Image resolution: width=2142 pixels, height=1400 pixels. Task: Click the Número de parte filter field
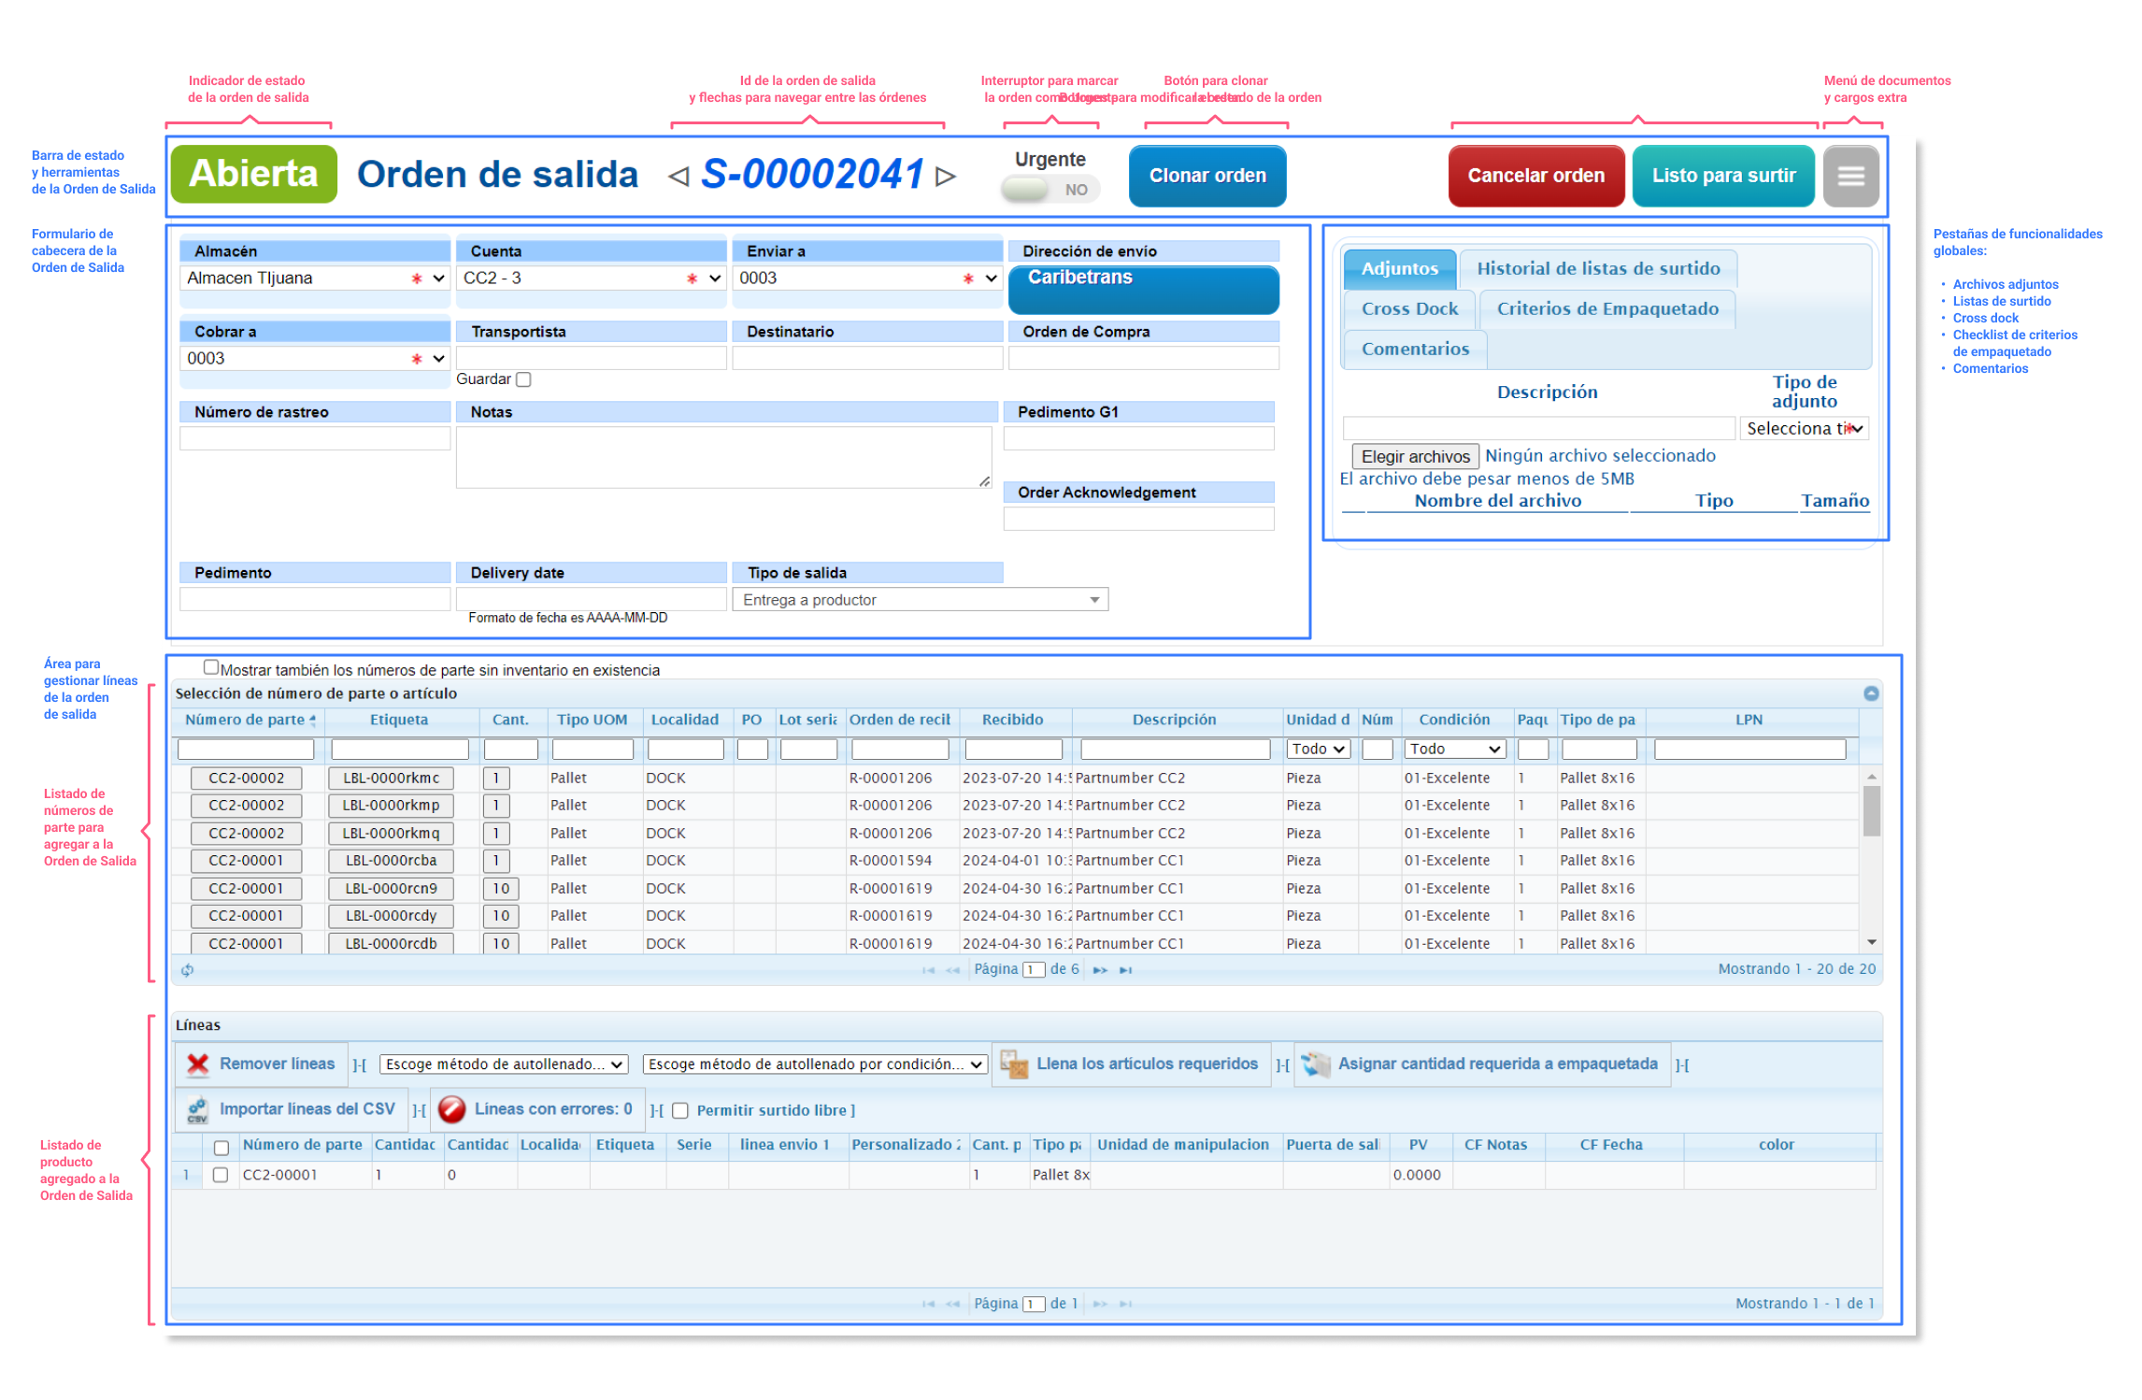tap(246, 750)
